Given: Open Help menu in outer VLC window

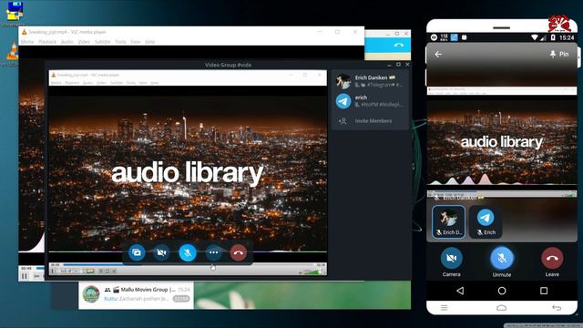Looking at the screenshot, I should pyautogui.click(x=149, y=42).
